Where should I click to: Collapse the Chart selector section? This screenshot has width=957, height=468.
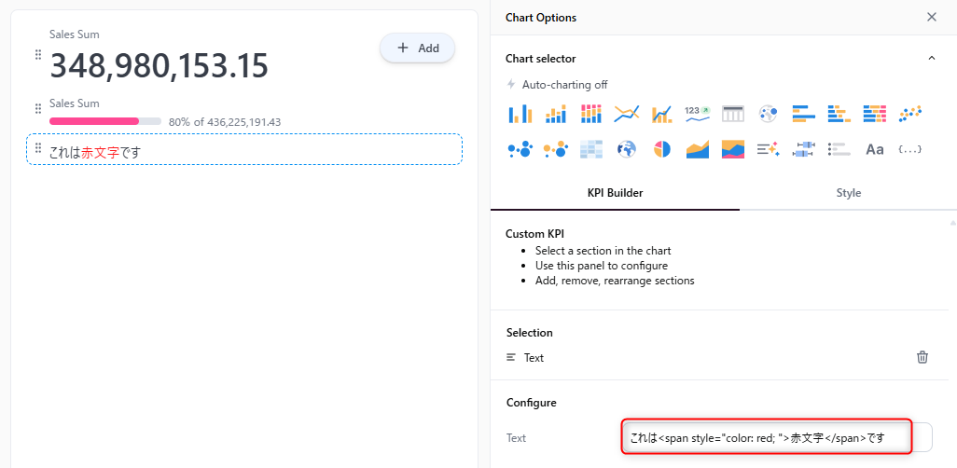(931, 58)
